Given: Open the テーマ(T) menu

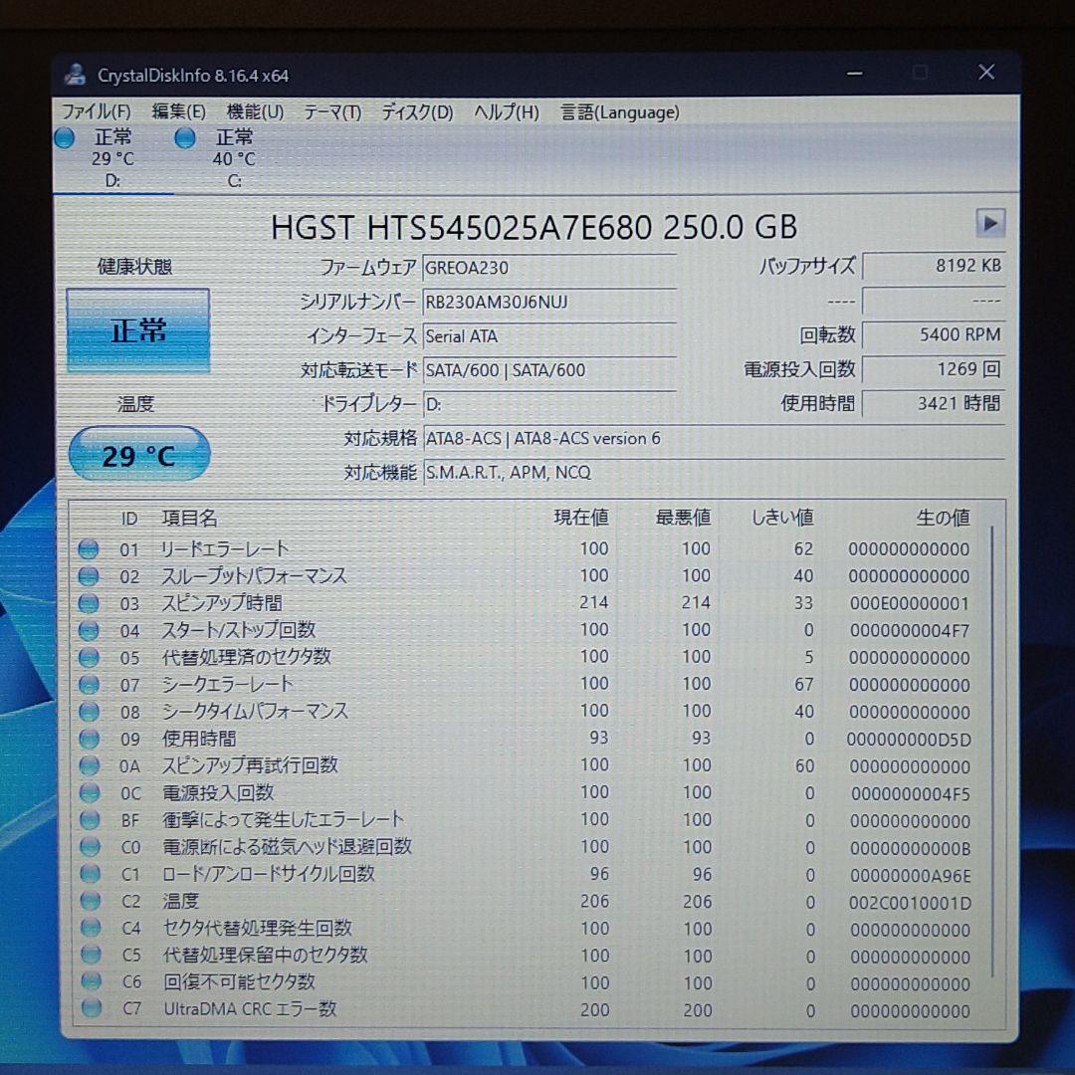Looking at the screenshot, I should pos(332,111).
